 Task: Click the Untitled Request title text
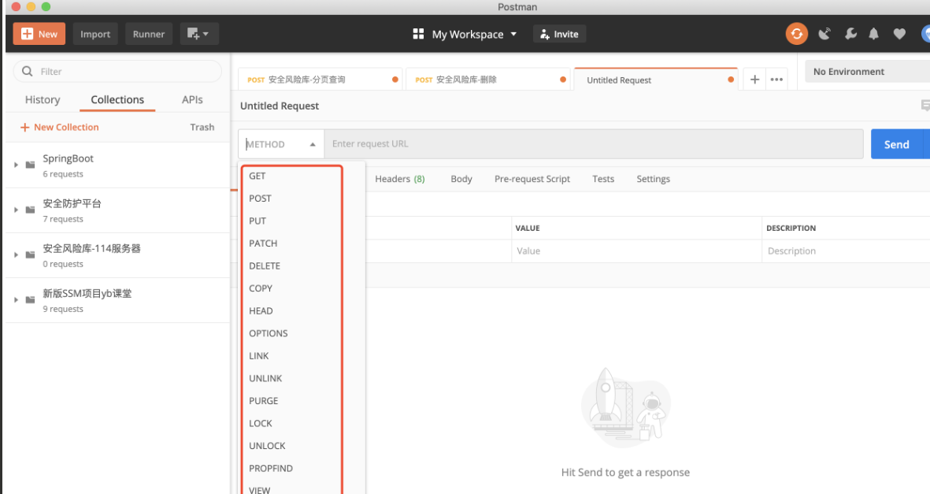click(x=280, y=106)
